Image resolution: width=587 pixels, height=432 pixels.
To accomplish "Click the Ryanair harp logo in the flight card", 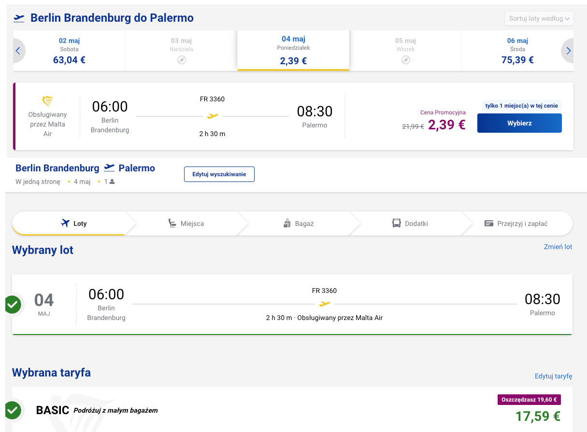I will pos(47,101).
